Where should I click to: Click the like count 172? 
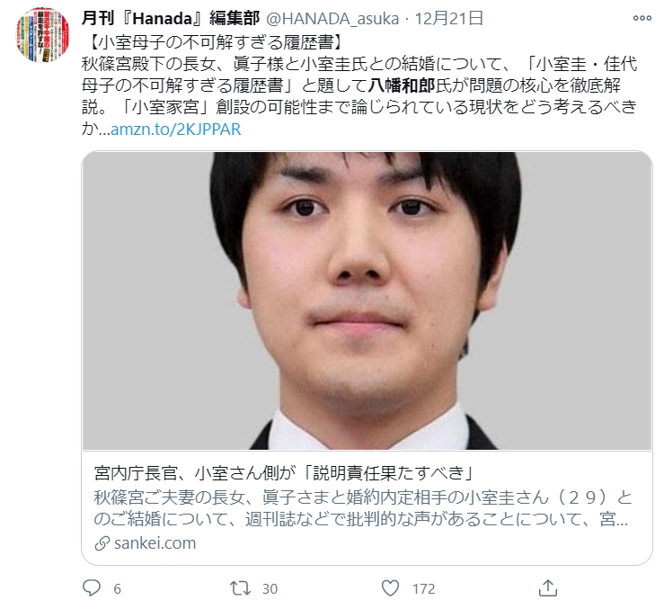[423, 588]
